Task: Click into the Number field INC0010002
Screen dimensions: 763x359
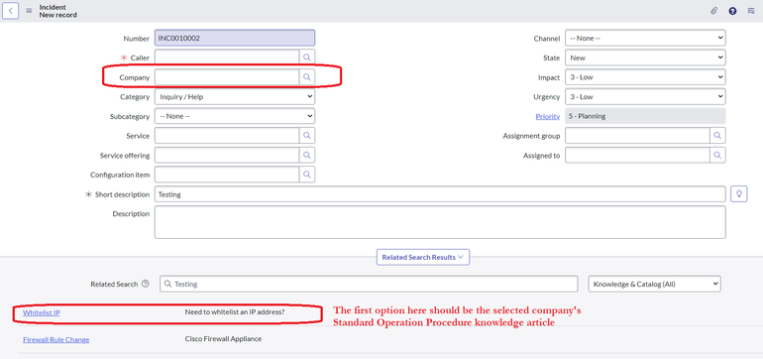Action: tap(235, 38)
